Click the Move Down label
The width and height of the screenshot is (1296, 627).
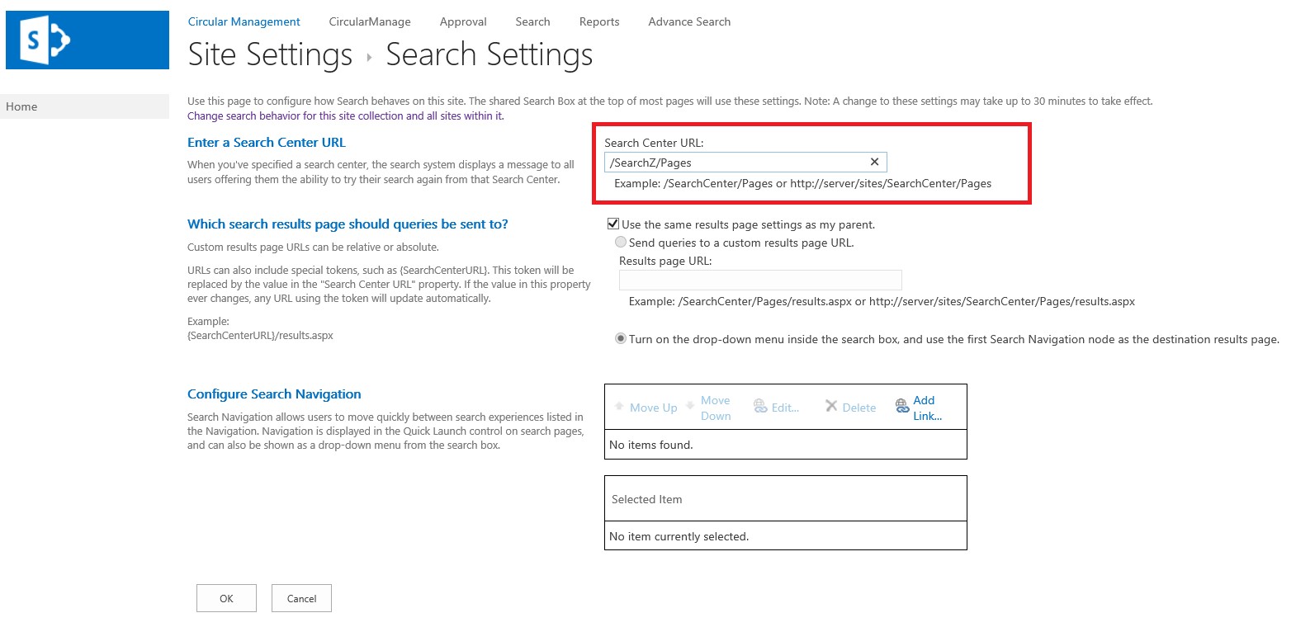point(716,408)
